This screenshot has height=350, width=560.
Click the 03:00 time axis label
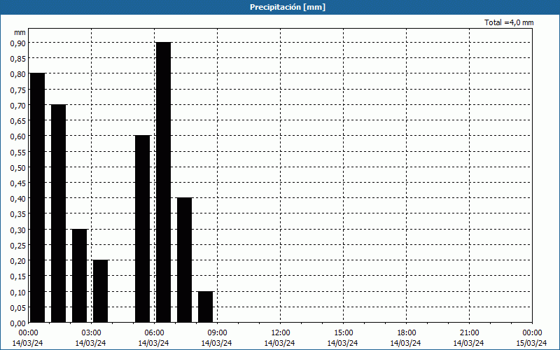point(91,333)
